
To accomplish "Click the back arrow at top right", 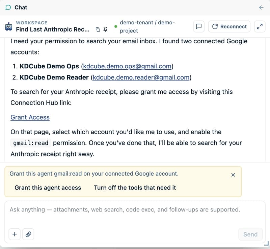I will click(x=261, y=7).
